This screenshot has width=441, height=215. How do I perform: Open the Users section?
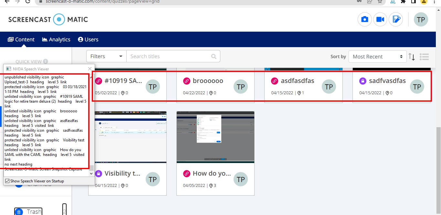point(88,39)
